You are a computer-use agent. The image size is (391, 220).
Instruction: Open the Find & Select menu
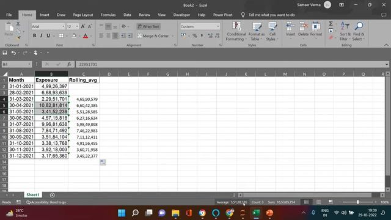click(359, 31)
